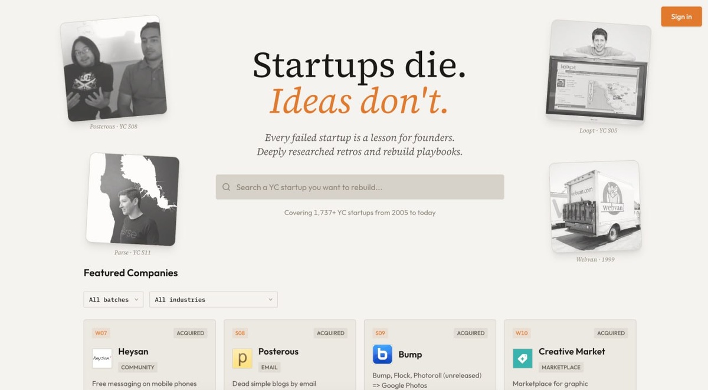Open the Heysan company card title
Viewport: 708px width, 390px height.
(133, 351)
